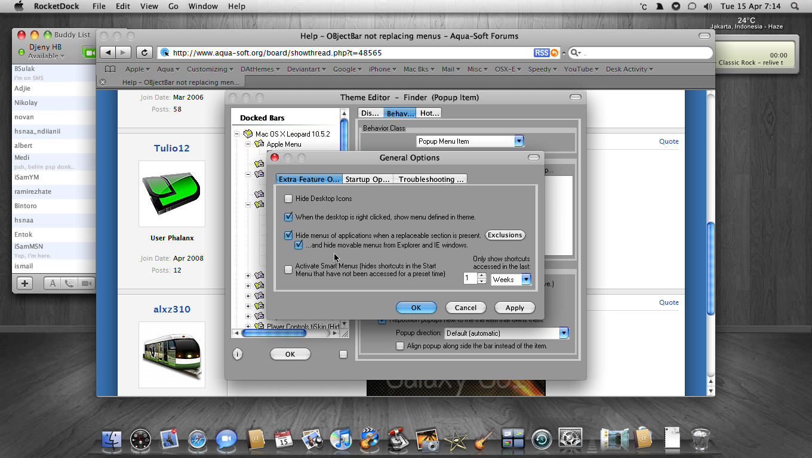This screenshot has width=812, height=458.
Task: Open the bookmarks book icon in Safari
Action: pyautogui.click(x=110, y=69)
